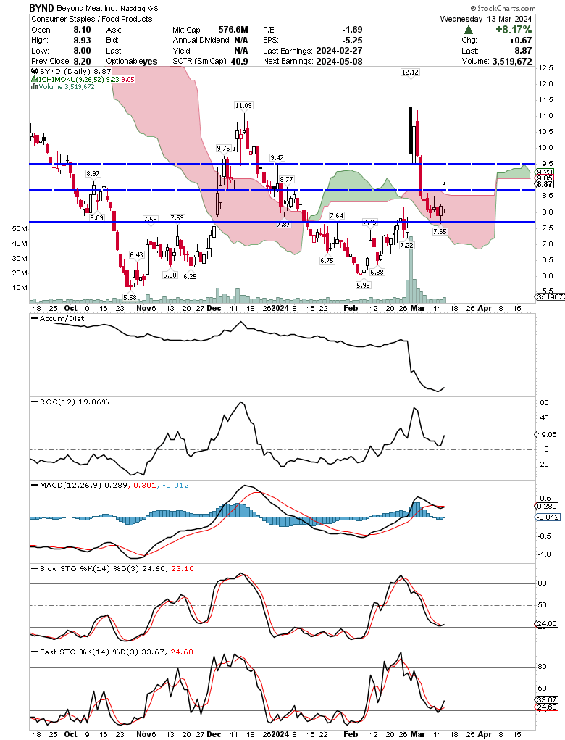Click the 8.97 price label
The width and height of the screenshot is (565, 740).
coord(93,174)
